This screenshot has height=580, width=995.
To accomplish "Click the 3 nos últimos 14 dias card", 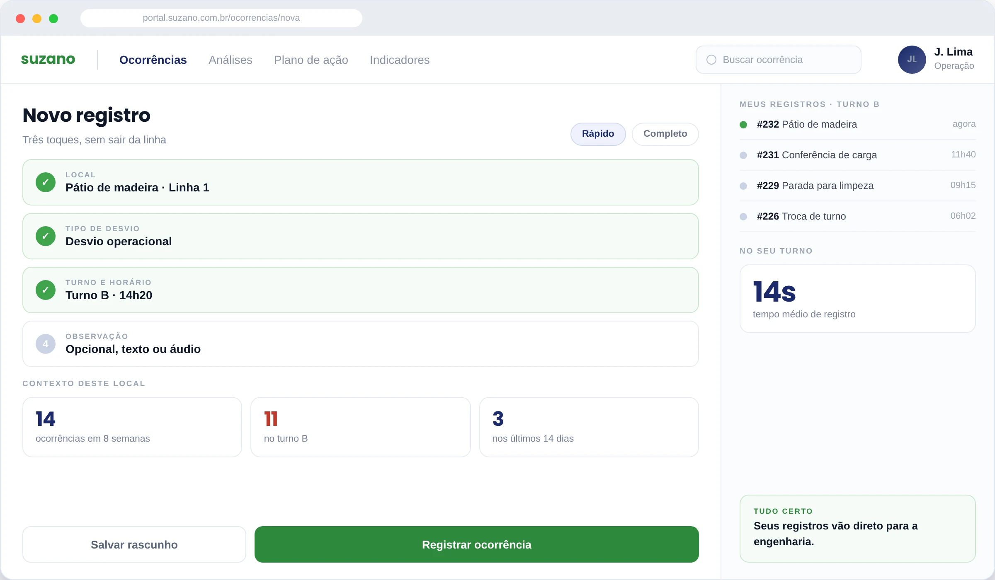I will [589, 427].
